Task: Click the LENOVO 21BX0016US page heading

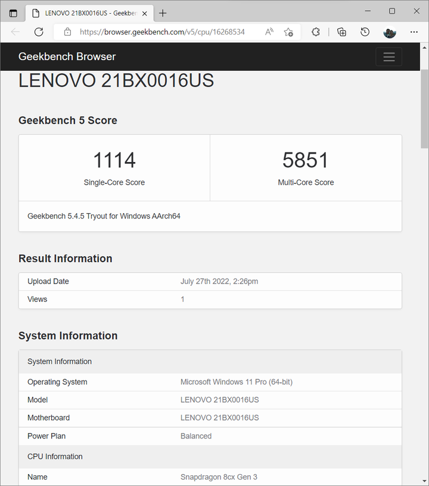Action: (116, 80)
